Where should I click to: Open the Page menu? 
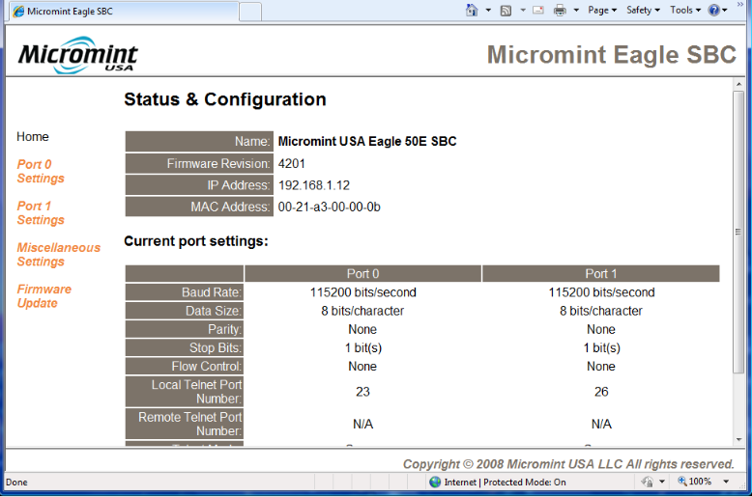coord(602,11)
